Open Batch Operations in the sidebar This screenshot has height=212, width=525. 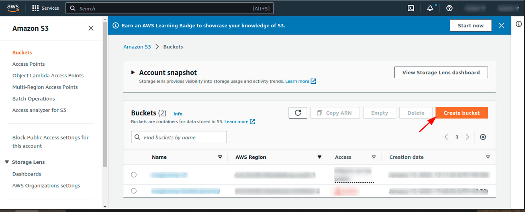33,99
